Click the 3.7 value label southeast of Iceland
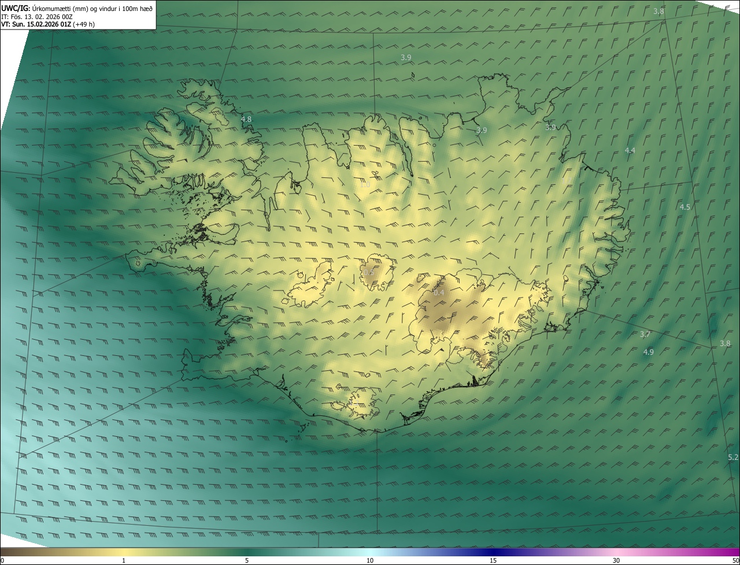This screenshot has height=565, width=740. (646, 334)
